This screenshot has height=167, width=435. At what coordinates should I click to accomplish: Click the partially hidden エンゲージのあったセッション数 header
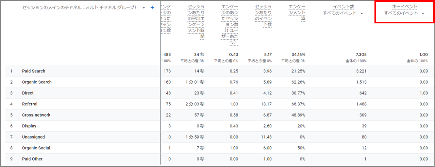[166, 19]
